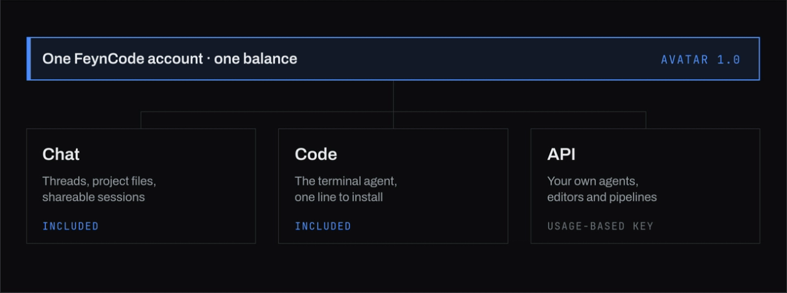Select the AVATAR 1.0 label
Screen dimensions: 787x293
coord(700,60)
